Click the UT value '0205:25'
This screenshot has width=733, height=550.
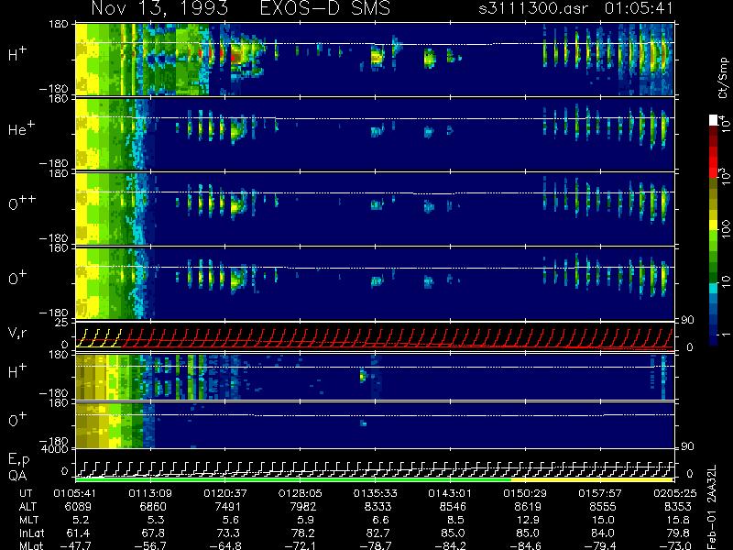point(674,493)
